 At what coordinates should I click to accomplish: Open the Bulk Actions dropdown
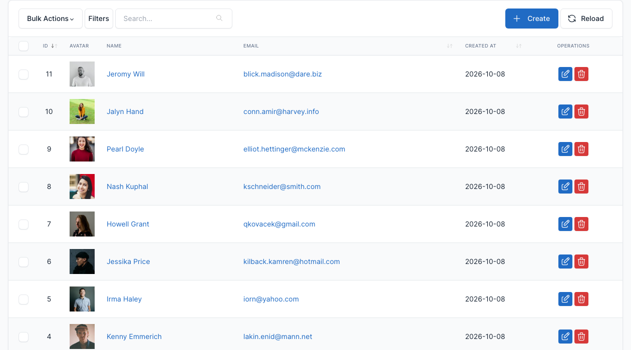(x=51, y=18)
